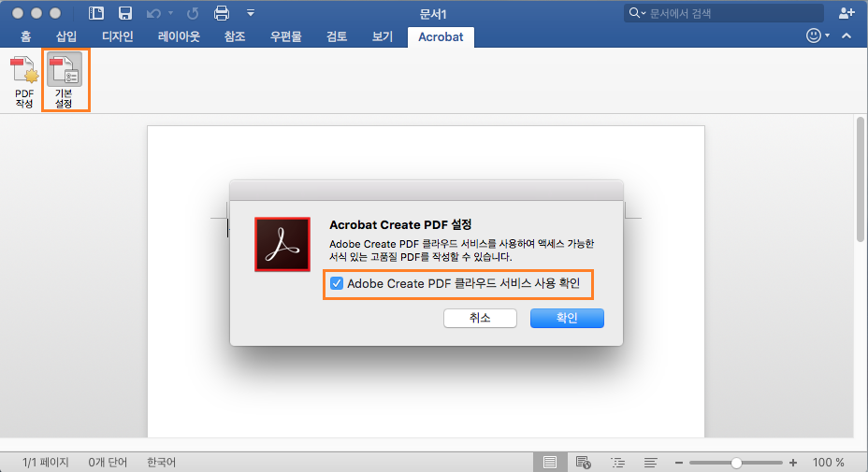
Task: Open the search options magnifier dropdown
Action: tap(637, 13)
